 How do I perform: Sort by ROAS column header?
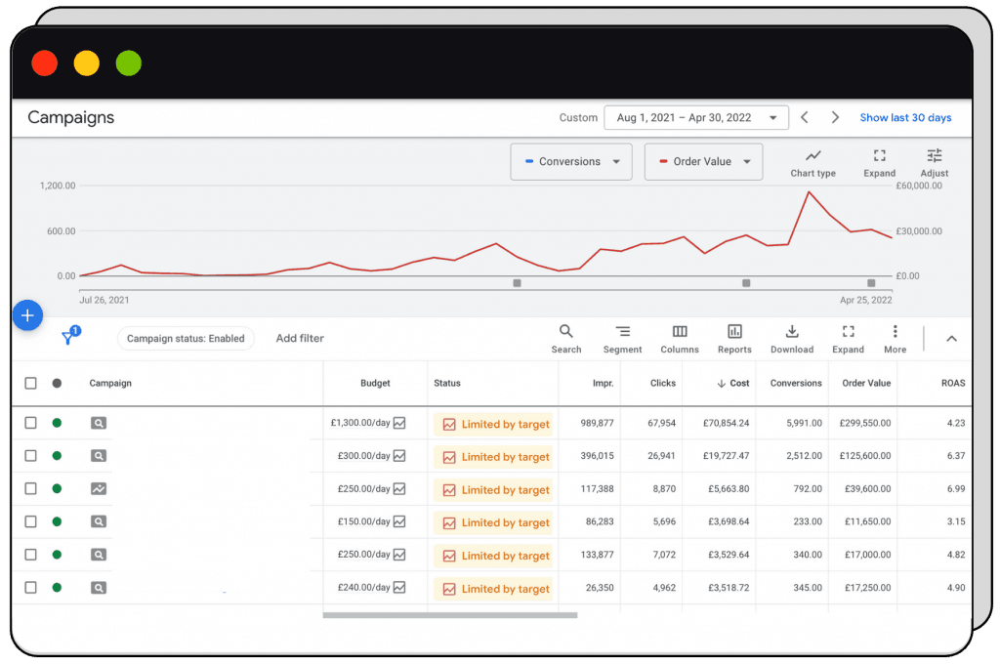(x=953, y=384)
